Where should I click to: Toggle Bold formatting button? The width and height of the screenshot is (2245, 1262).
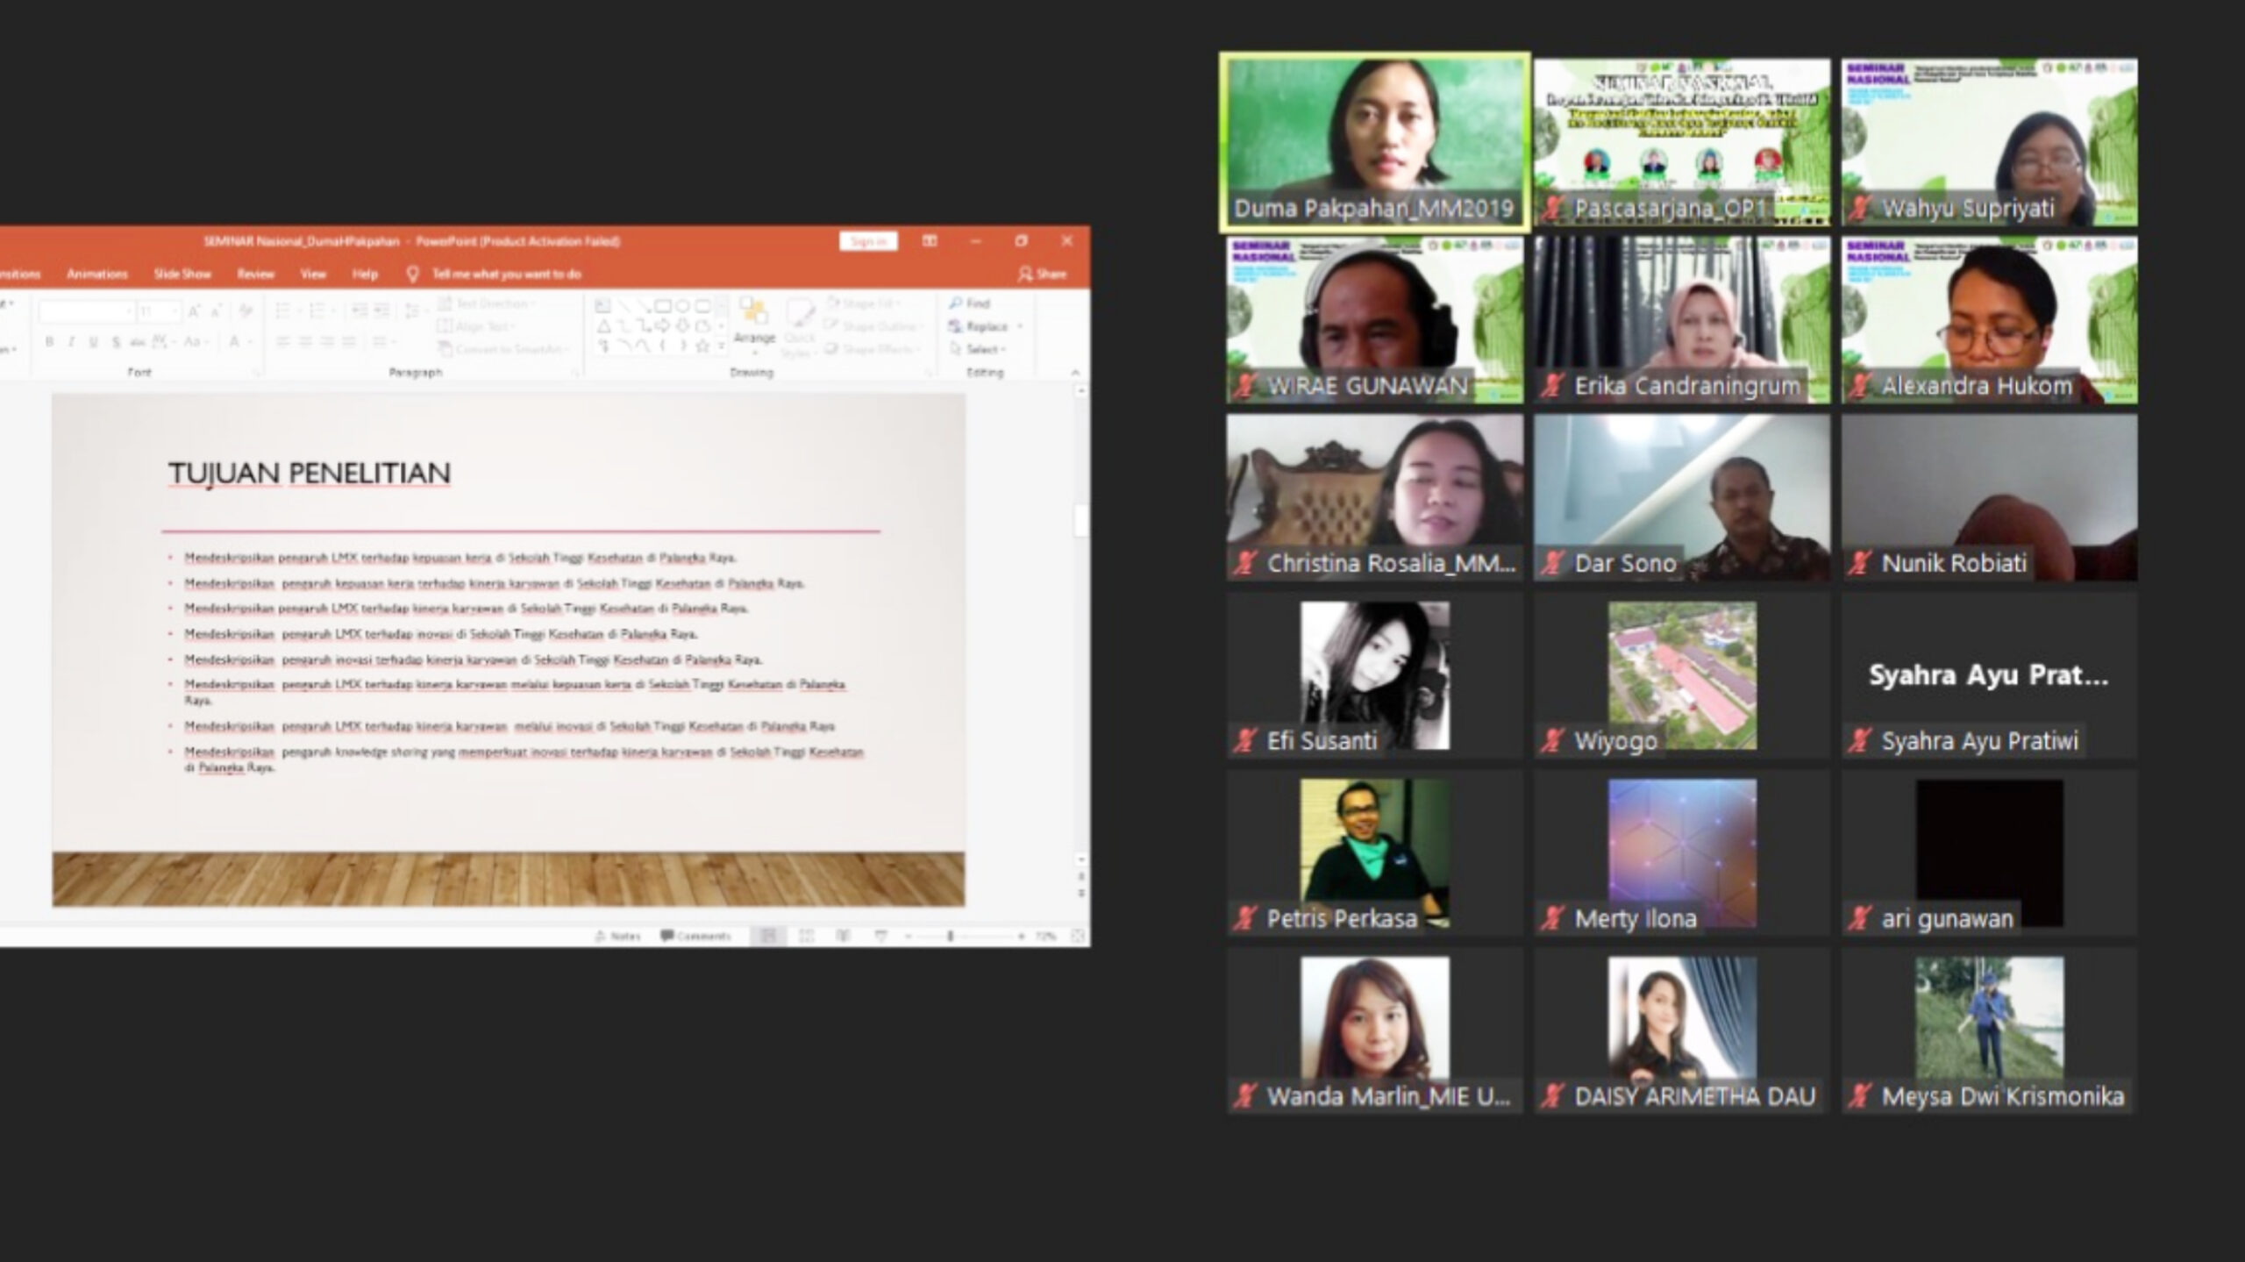pyautogui.click(x=50, y=342)
